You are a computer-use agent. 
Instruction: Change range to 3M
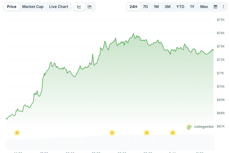click(168, 7)
